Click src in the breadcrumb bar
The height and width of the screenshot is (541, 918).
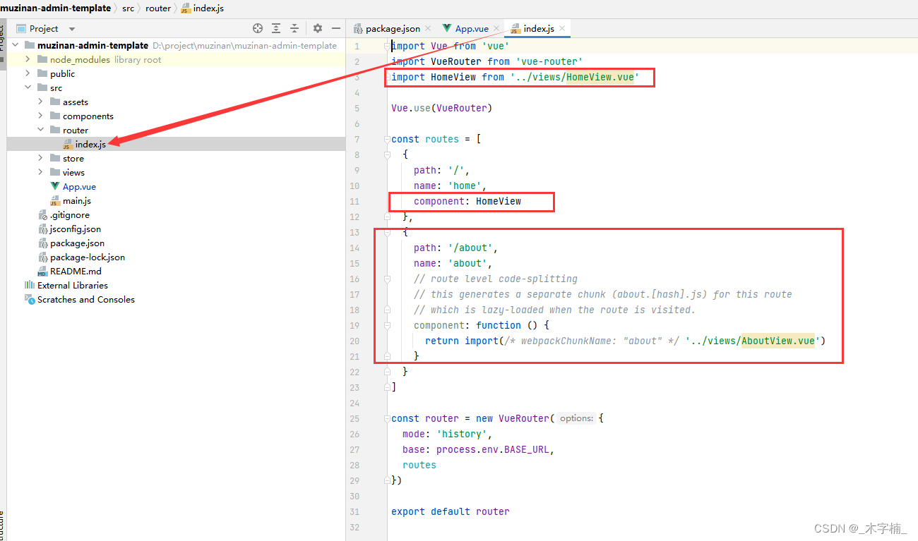tap(128, 8)
